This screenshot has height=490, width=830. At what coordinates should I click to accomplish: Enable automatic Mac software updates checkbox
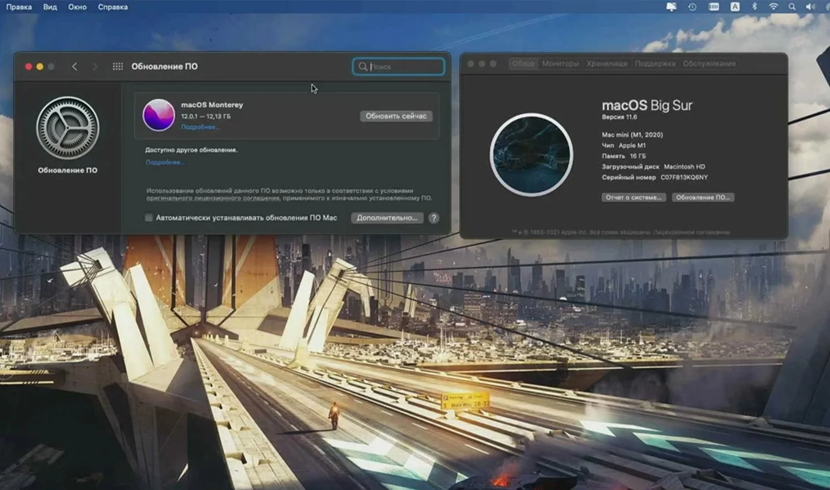tap(149, 217)
